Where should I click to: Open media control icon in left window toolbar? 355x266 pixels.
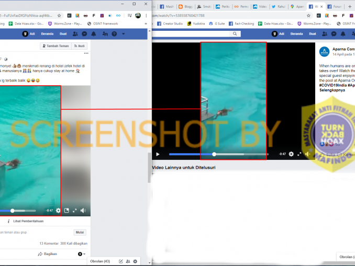coord(129,16)
